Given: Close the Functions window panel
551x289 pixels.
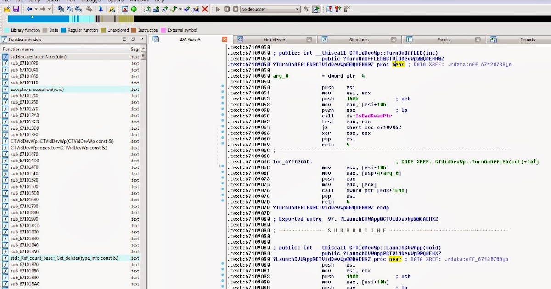Looking at the screenshot, I should pos(141,39).
